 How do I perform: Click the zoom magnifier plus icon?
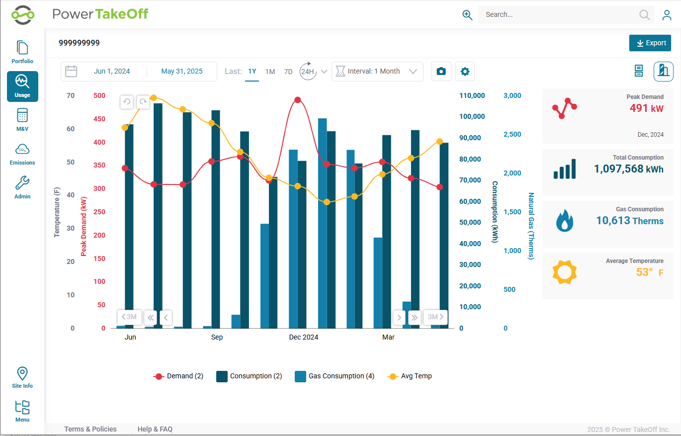467,15
